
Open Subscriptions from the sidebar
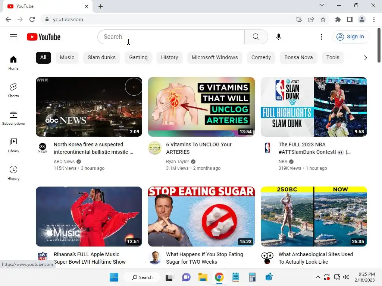pos(13,118)
